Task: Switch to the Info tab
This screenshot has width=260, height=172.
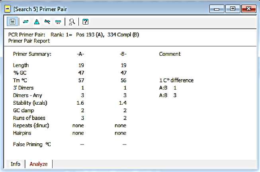Action: click(16, 164)
